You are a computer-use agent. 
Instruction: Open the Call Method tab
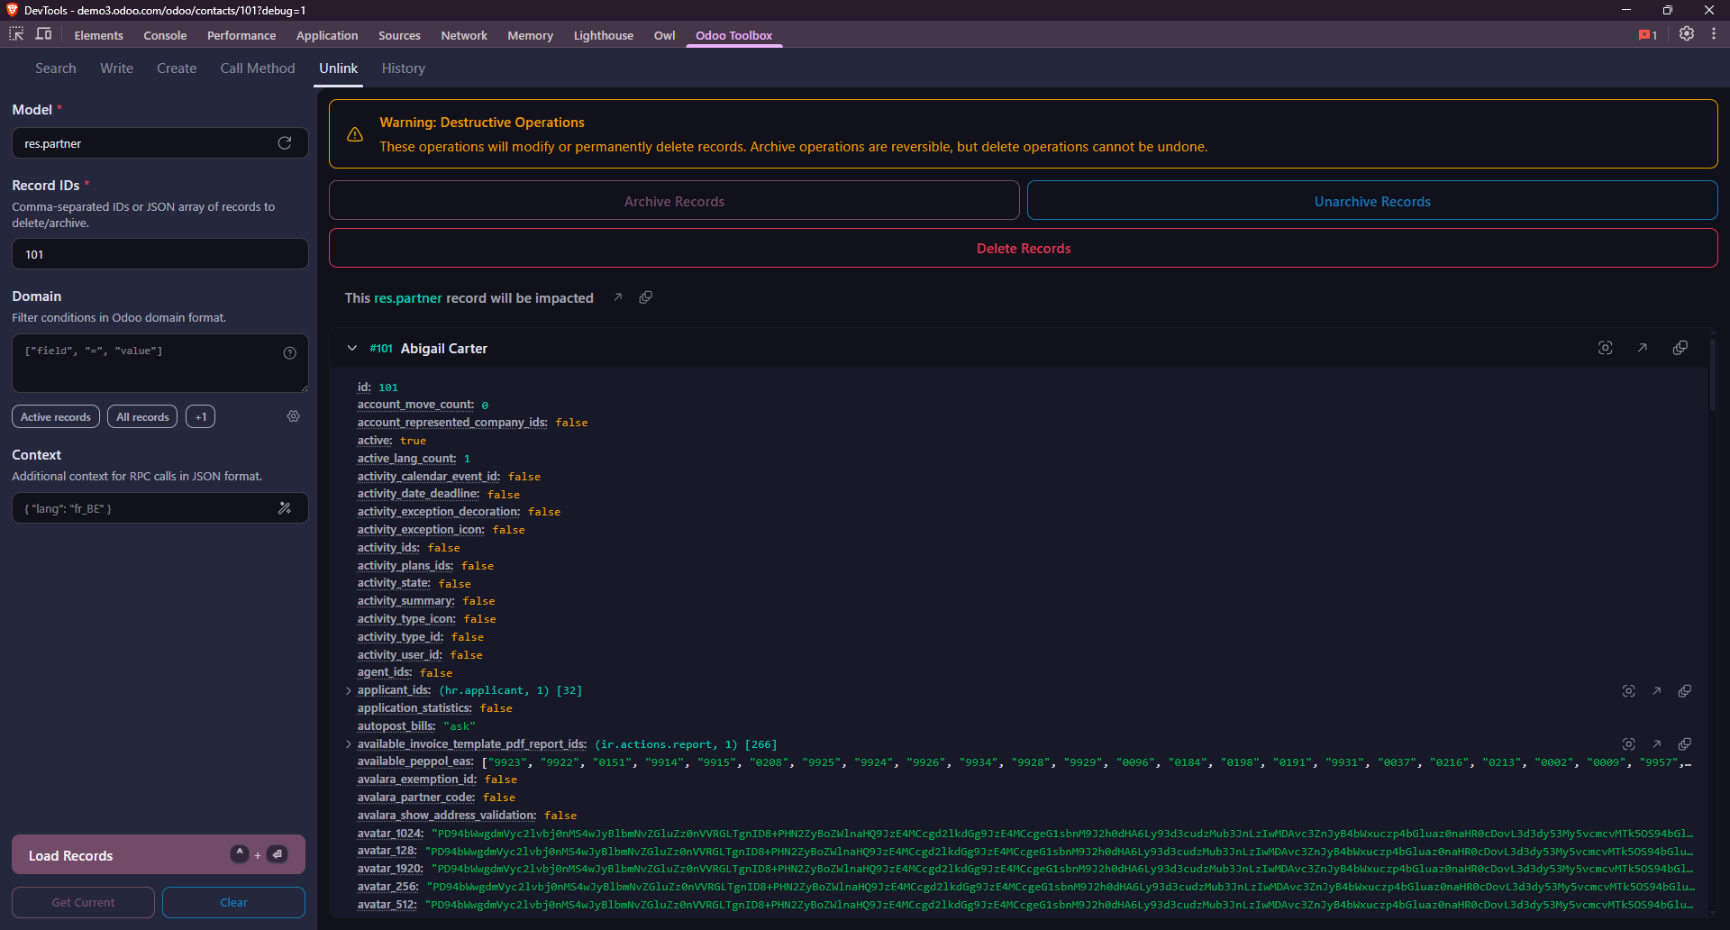point(258,68)
